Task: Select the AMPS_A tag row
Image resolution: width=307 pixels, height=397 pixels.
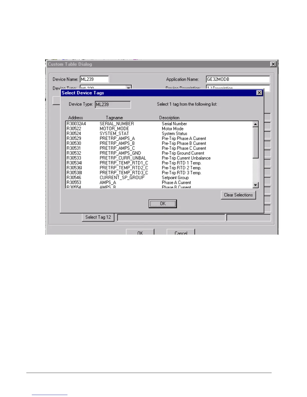Action: coord(159,182)
